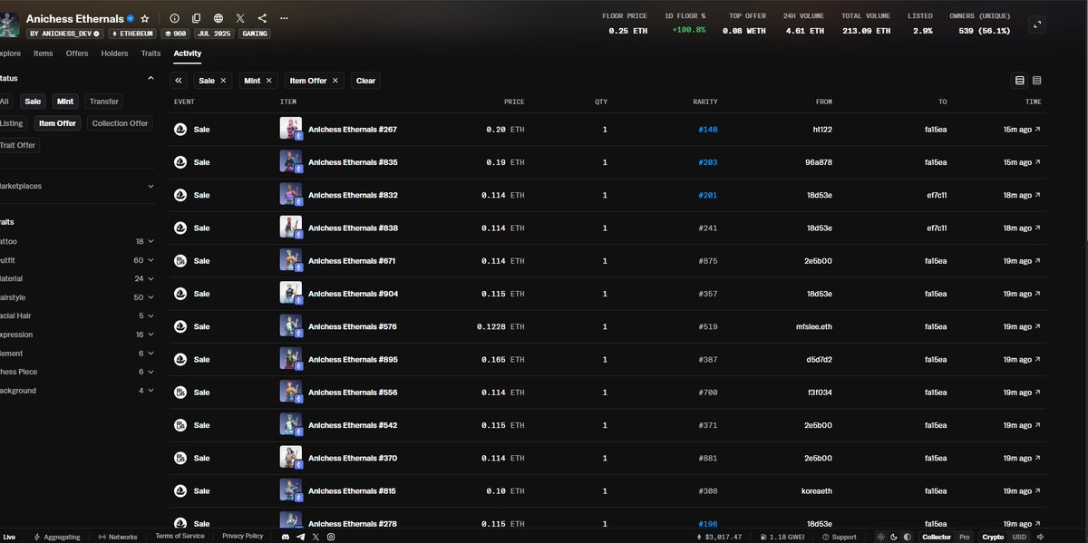
Task: Expand the Material trait filter
Action: (x=78, y=278)
